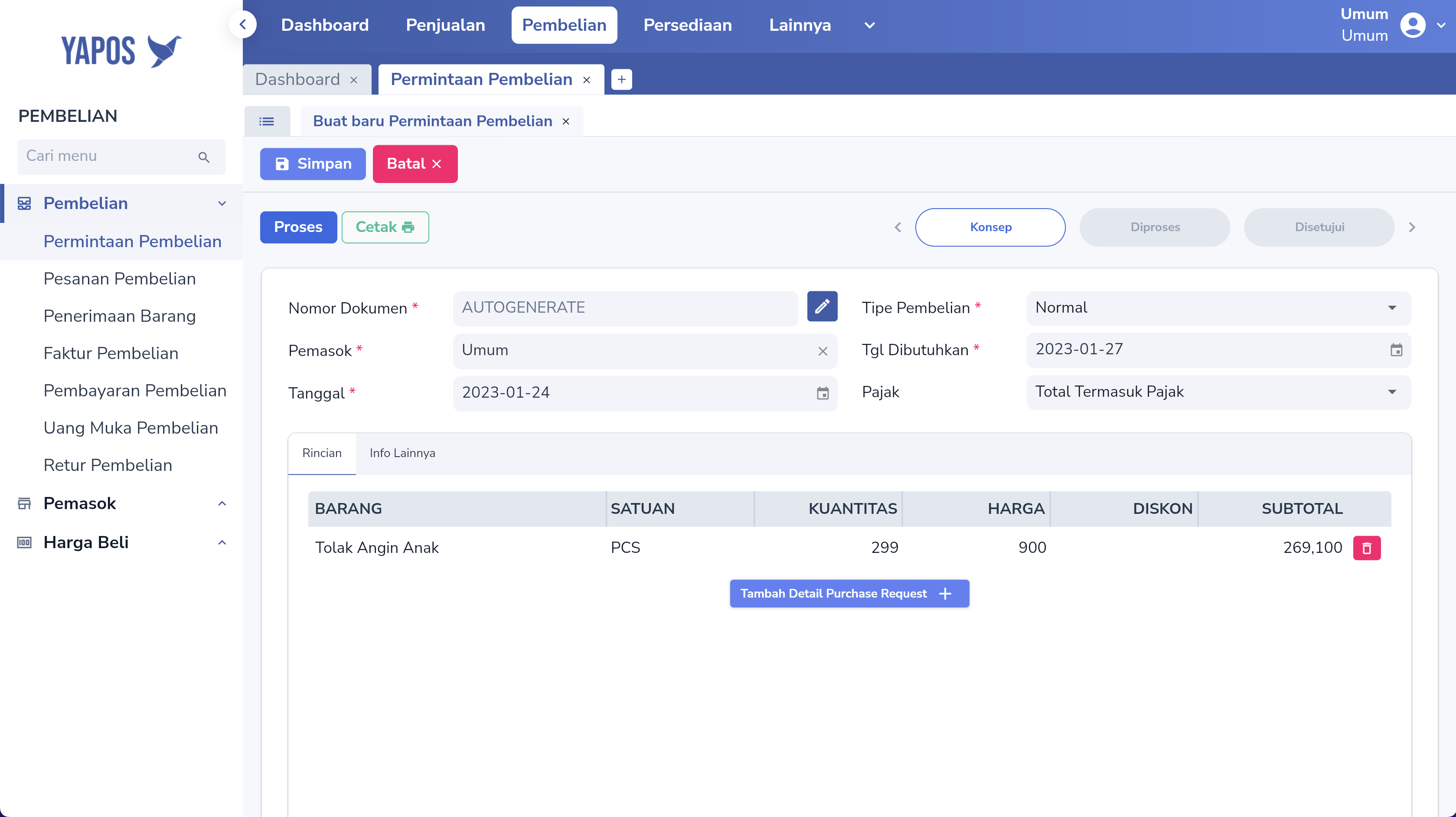Image resolution: width=1456 pixels, height=817 pixels.
Task: Open Uang Muka Pembelian in the sidebar
Action: (x=131, y=428)
